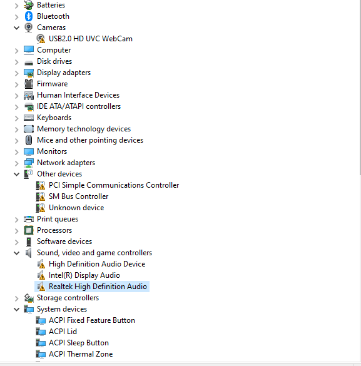This screenshot has height=366, width=361.
Task: Click the Processors icon
Action: pyautogui.click(x=29, y=230)
